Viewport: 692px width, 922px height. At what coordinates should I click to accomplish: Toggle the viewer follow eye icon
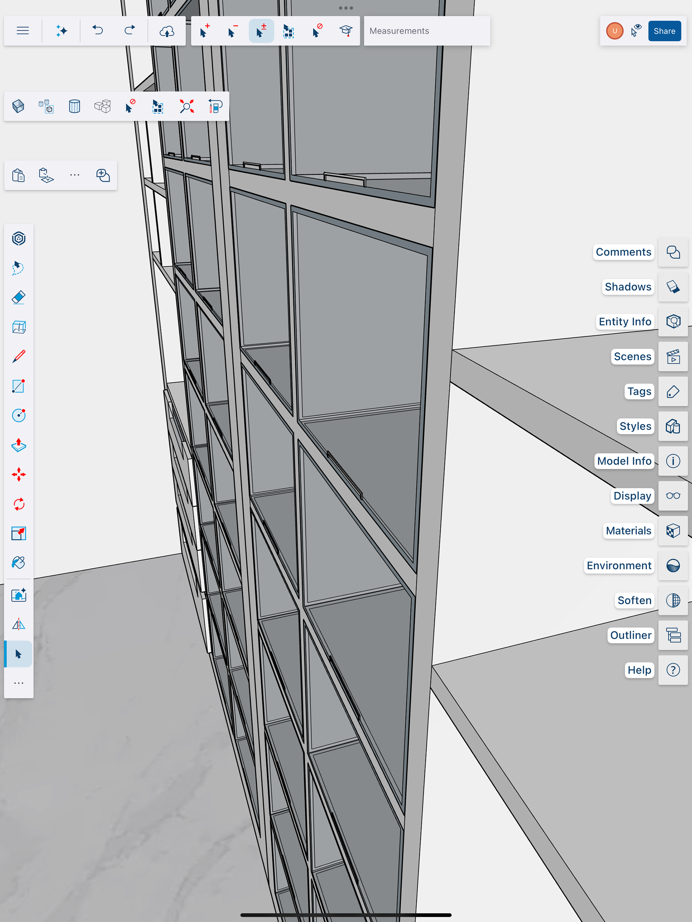(x=636, y=31)
